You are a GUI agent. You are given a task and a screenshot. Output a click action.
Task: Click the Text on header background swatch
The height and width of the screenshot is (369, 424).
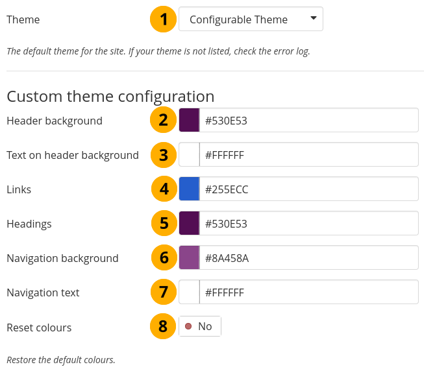pyautogui.click(x=189, y=155)
